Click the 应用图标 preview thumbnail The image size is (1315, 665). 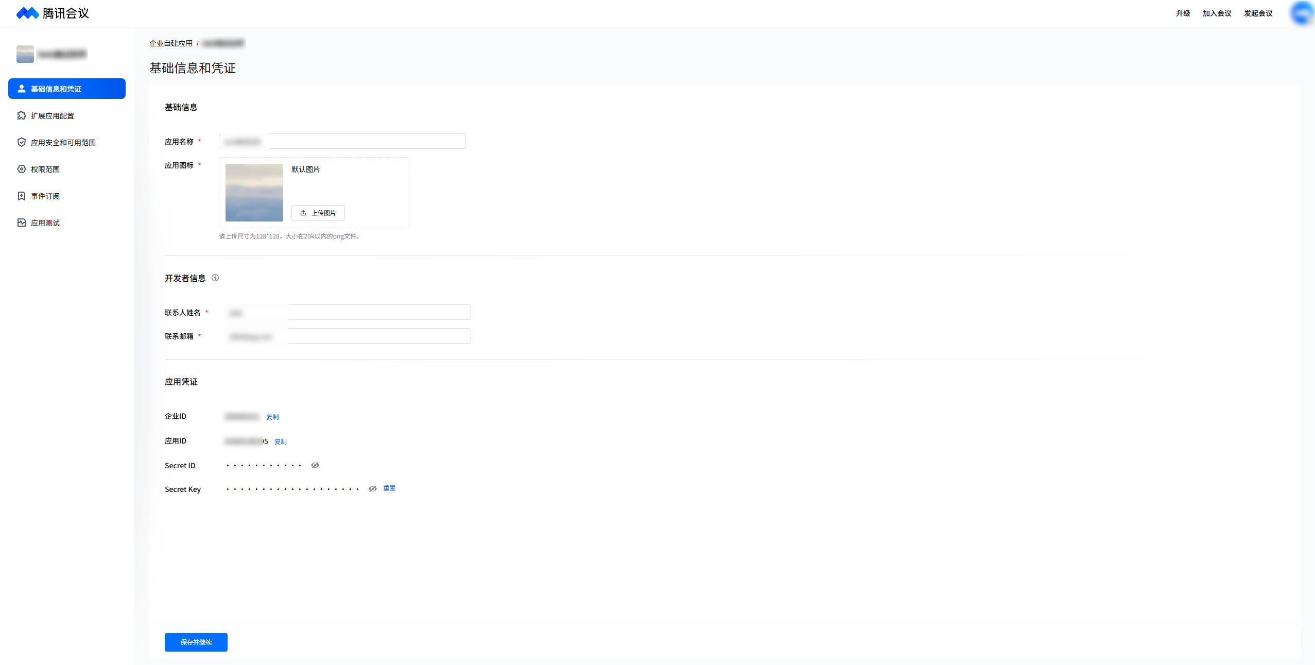(254, 192)
